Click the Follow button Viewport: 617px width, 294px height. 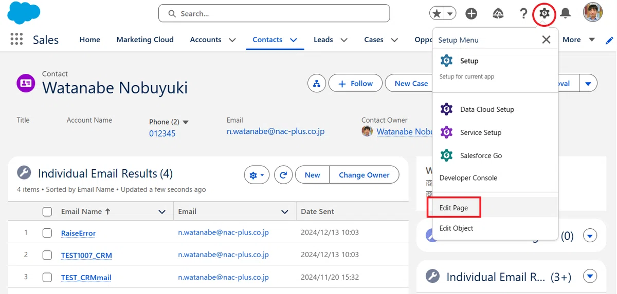(355, 83)
